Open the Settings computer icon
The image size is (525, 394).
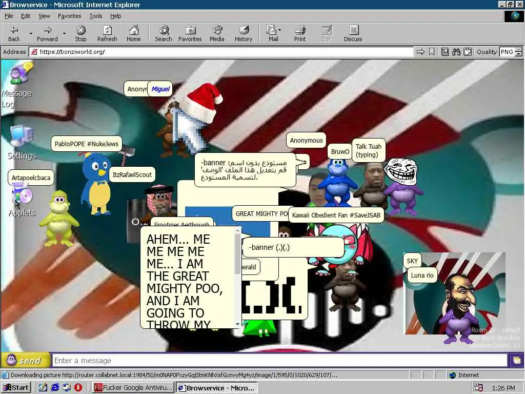pyautogui.click(x=22, y=136)
